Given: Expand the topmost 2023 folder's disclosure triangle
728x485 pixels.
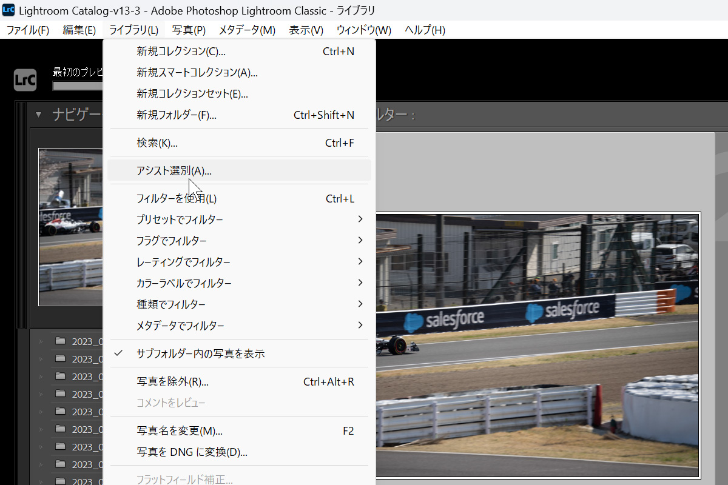Looking at the screenshot, I should pyautogui.click(x=41, y=341).
